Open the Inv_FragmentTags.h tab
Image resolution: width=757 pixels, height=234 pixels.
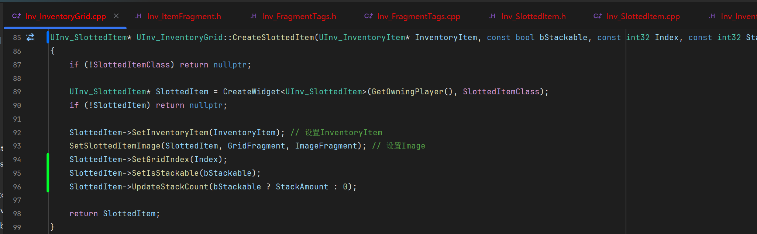tap(293, 16)
